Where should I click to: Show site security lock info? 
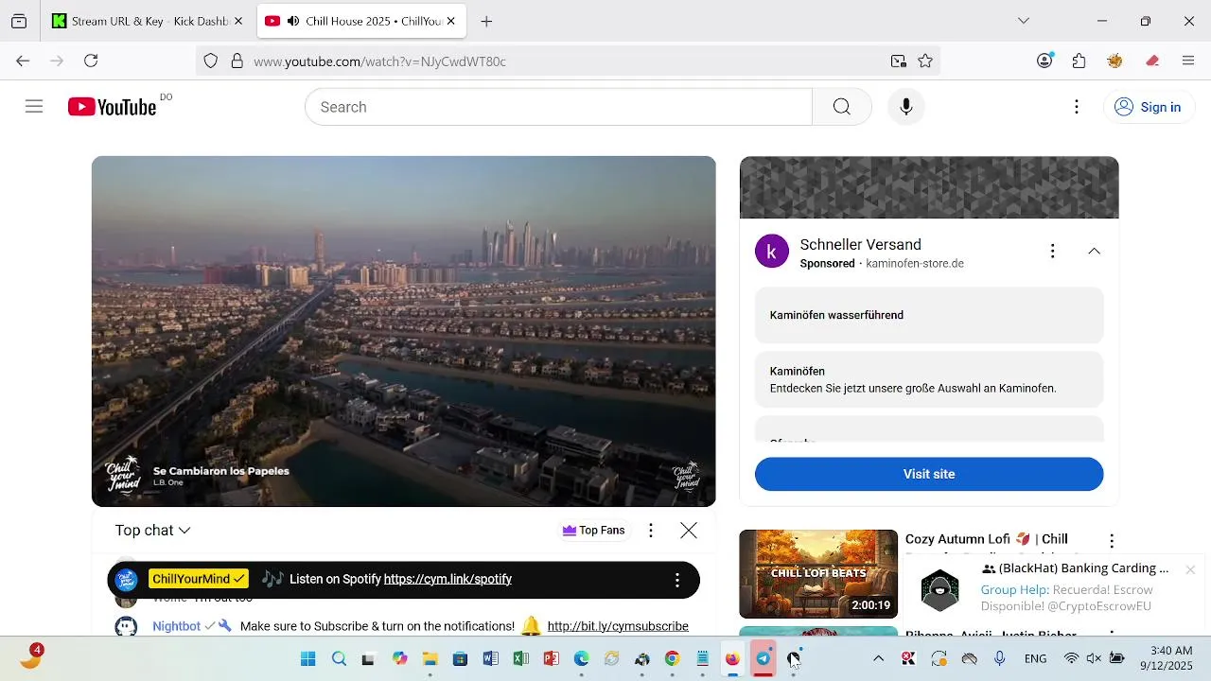pyautogui.click(x=237, y=61)
